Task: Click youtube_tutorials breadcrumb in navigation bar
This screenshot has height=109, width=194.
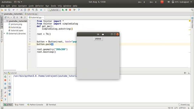Action: [x=12, y=14]
